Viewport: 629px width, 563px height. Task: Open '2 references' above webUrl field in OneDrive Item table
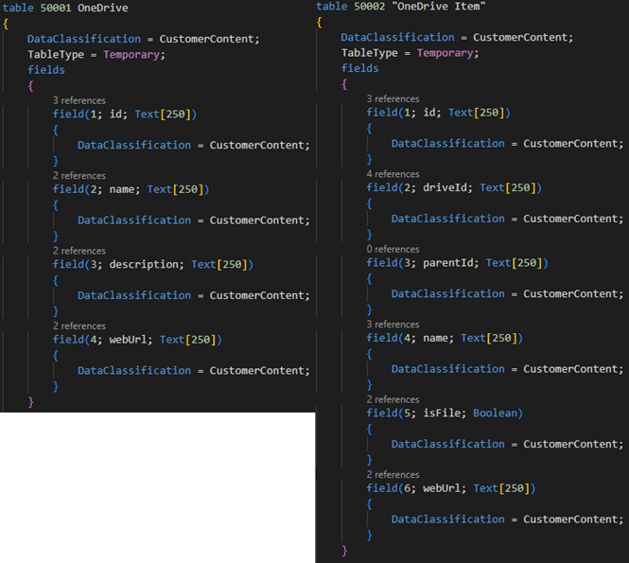tap(393, 475)
